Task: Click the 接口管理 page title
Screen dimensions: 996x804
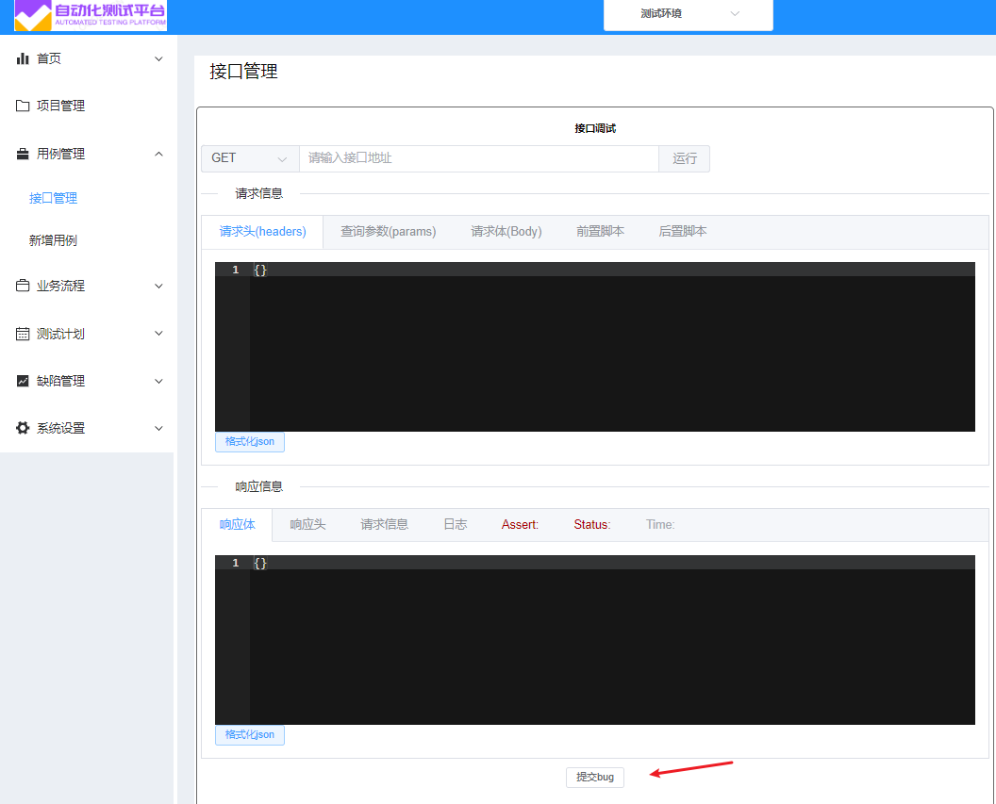Action: click(x=243, y=72)
